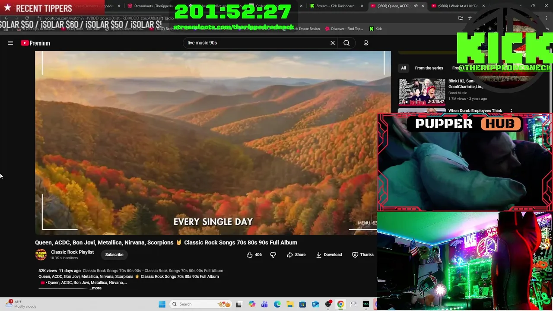This screenshot has height=311, width=553.
Task: Click the '52K views 11 days ago' text
Action: [x=59, y=271]
